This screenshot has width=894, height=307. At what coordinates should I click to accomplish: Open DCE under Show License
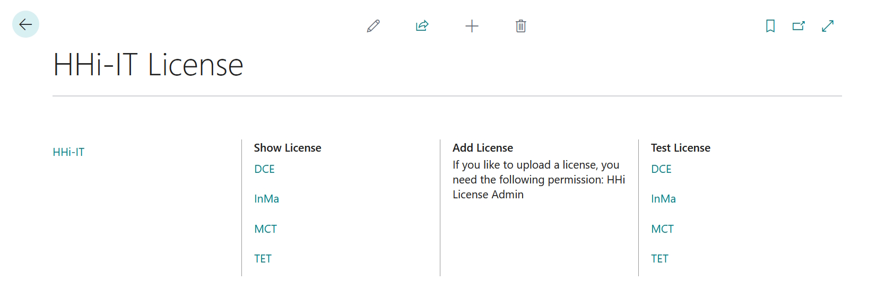[x=264, y=169]
